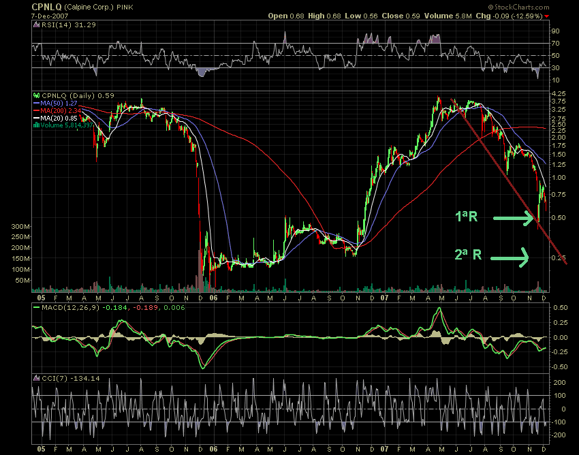
Task: Click the RSI(14) indicator icon
Action: pyautogui.click(x=36, y=25)
